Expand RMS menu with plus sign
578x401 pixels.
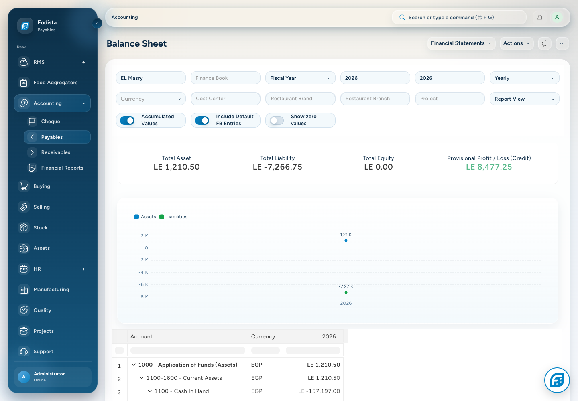pyautogui.click(x=83, y=63)
